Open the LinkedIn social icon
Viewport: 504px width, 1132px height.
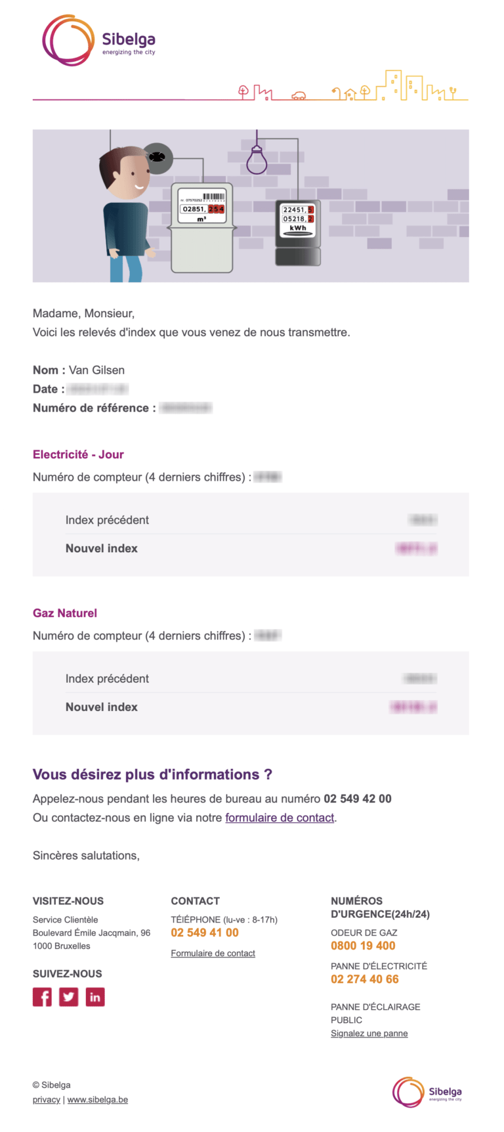[x=95, y=997]
